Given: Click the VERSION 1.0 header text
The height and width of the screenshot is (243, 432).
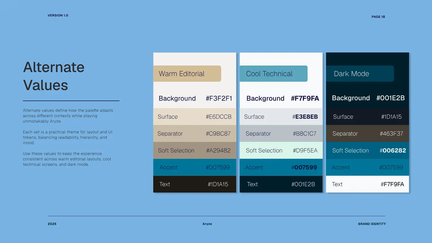Looking at the screenshot, I should (58, 15).
